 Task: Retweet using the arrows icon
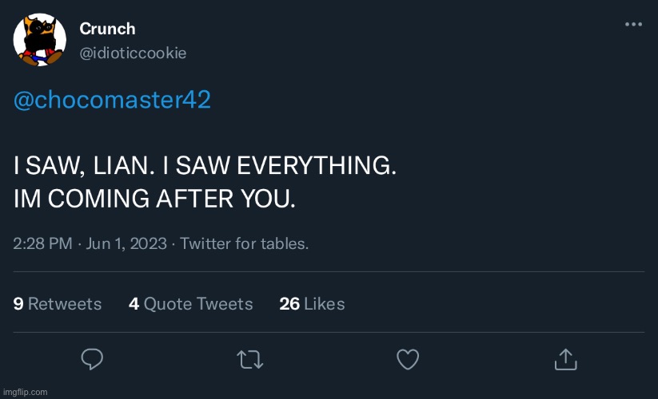[250, 360]
